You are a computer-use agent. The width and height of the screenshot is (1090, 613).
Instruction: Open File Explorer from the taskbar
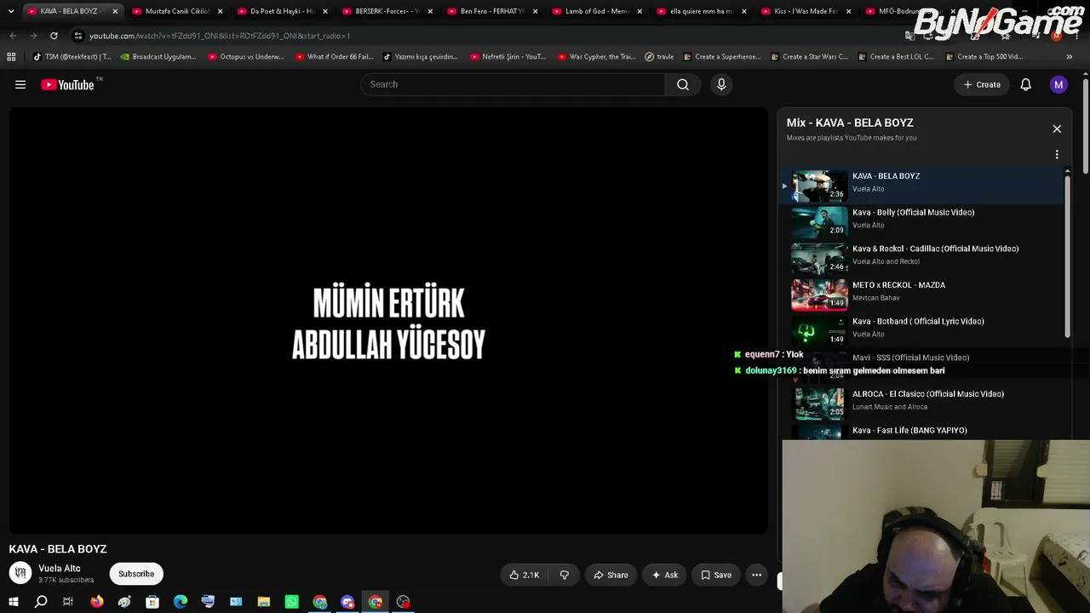click(x=264, y=602)
